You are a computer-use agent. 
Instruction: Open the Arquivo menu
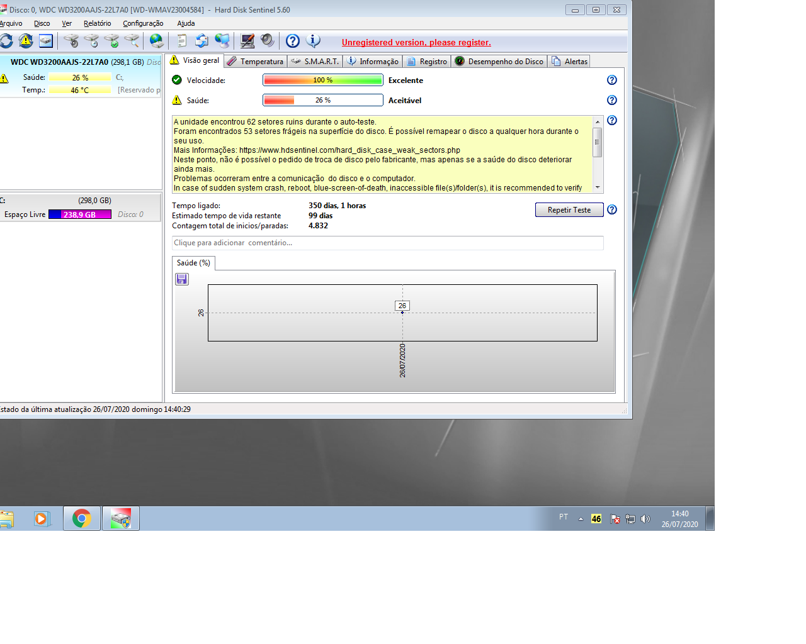(x=11, y=23)
